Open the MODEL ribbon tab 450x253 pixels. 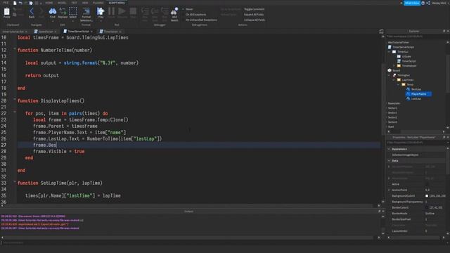point(62,3)
